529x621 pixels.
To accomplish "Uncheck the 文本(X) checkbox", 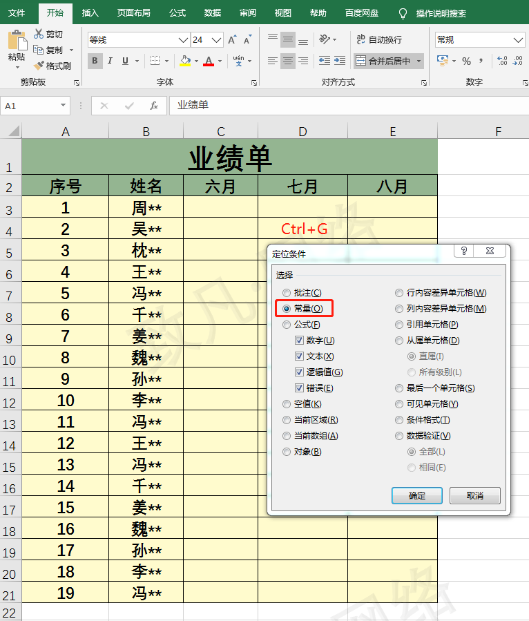I will pos(299,356).
